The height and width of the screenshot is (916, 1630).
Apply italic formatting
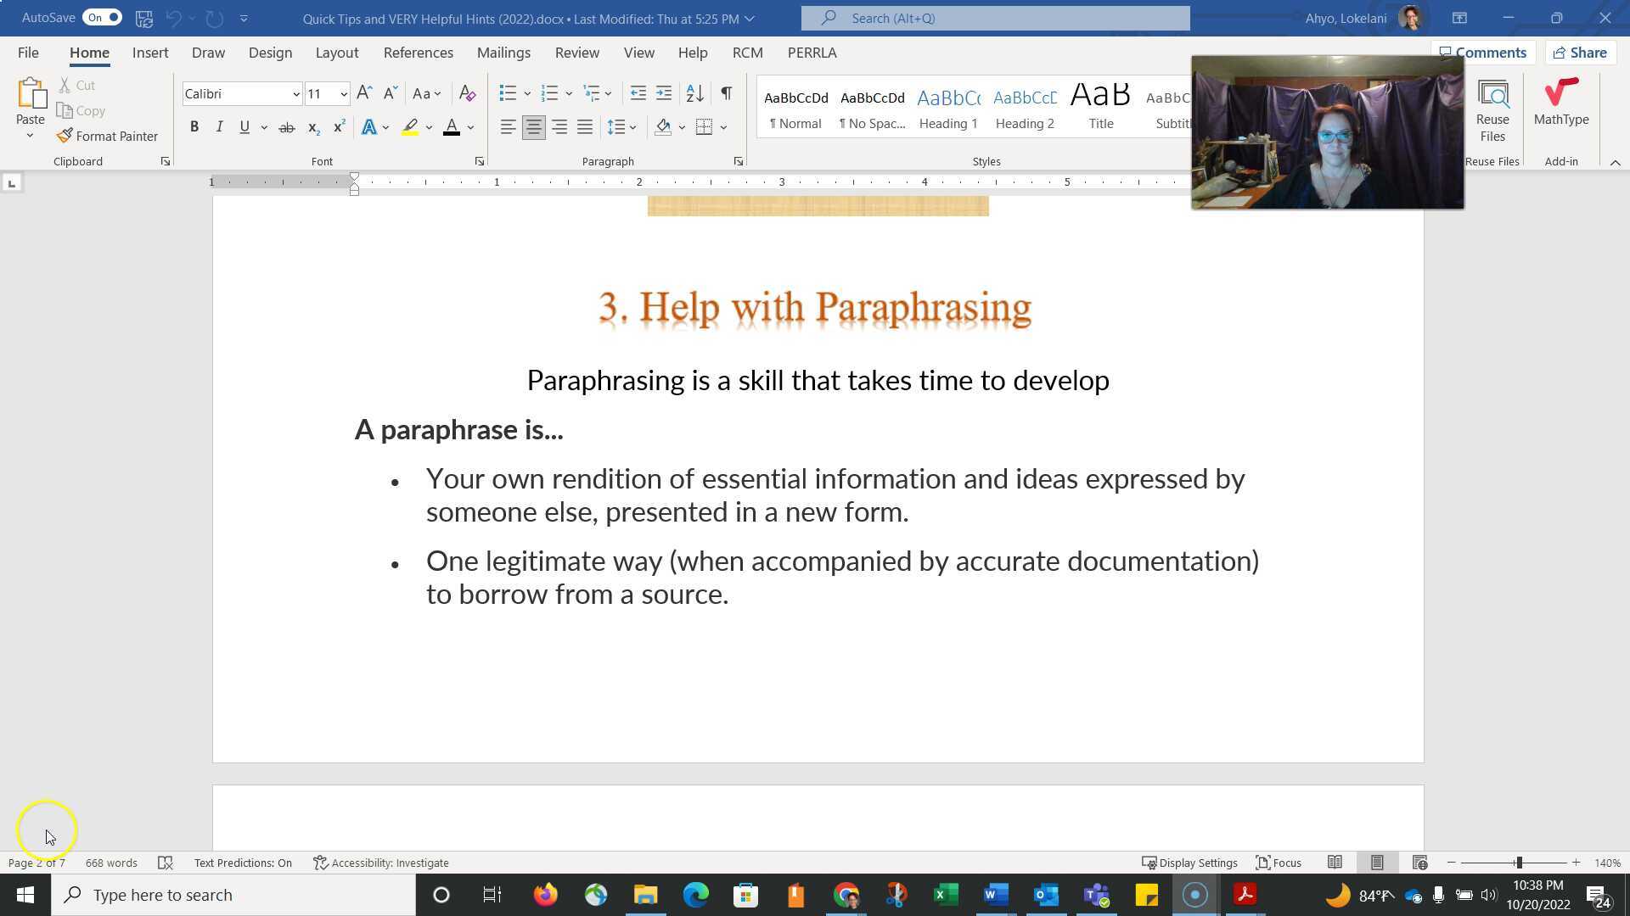pos(219,126)
